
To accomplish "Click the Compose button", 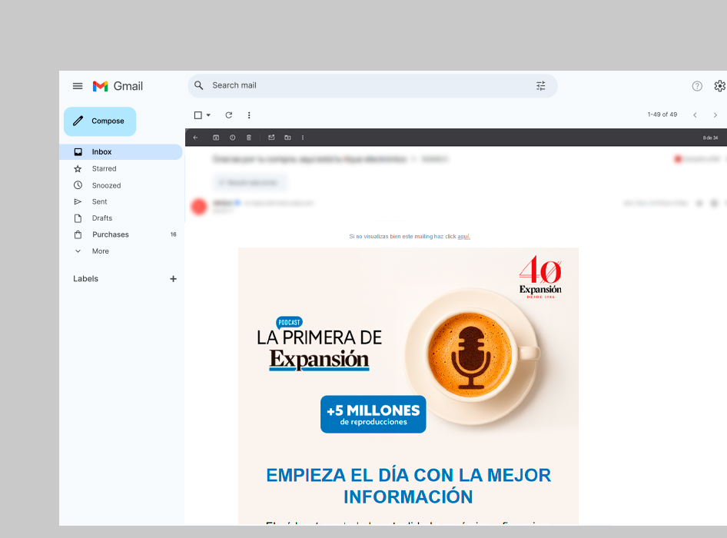I will (x=100, y=121).
